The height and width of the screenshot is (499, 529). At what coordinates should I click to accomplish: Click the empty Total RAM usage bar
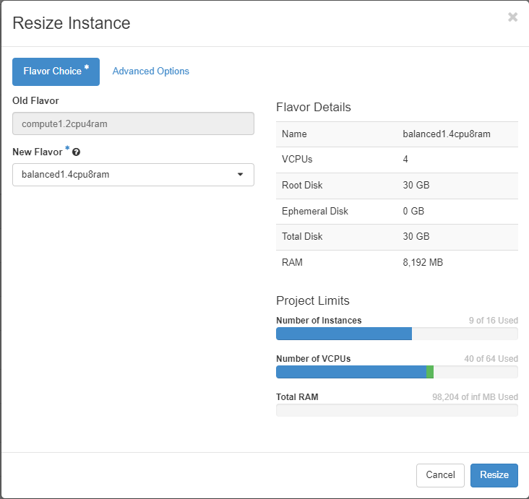pyautogui.click(x=397, y=410)
